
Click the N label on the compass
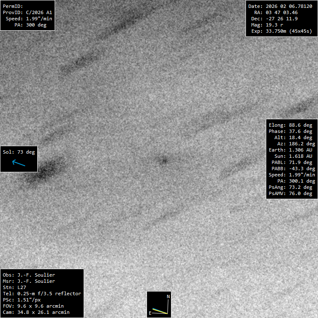[168, 297]
